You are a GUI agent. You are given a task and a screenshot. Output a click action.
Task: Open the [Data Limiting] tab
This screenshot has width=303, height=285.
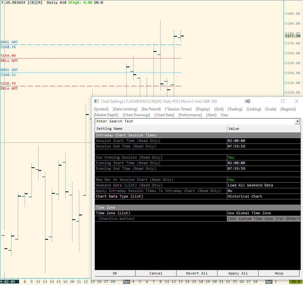125,109
